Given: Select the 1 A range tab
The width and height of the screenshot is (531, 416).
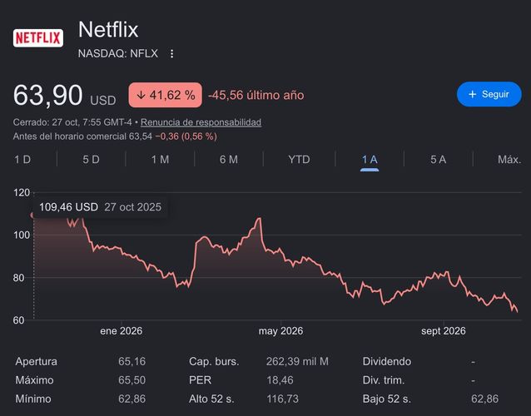Looking at the screenshot, I should (370, 160).
